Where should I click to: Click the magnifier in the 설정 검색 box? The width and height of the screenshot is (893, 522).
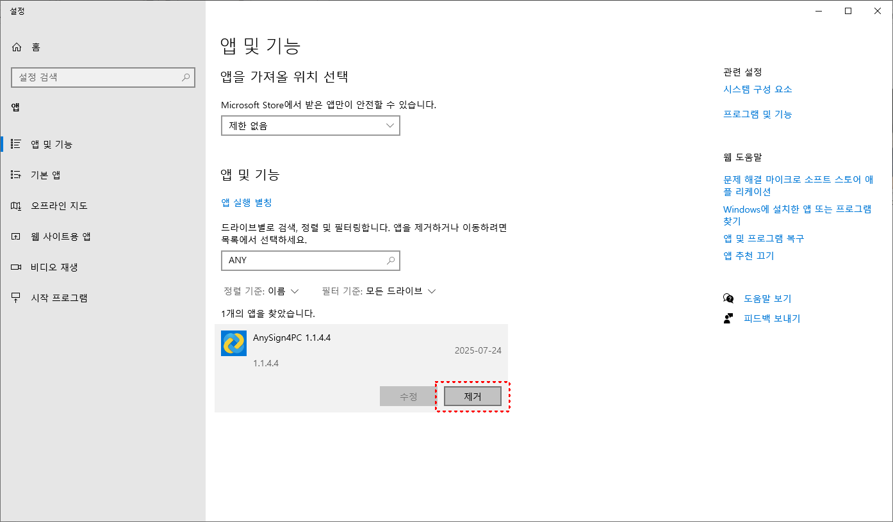(184, 77)
